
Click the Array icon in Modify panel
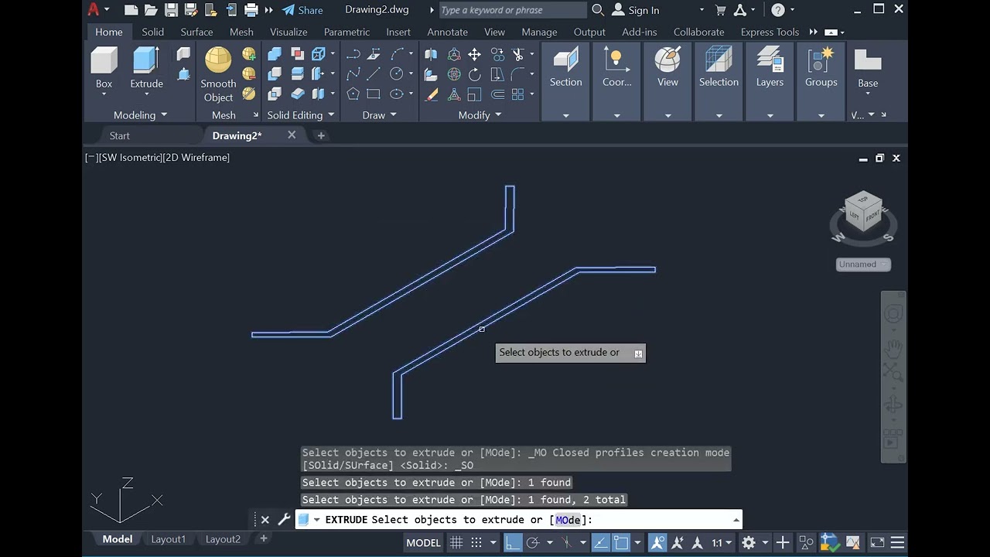[517, 94]
